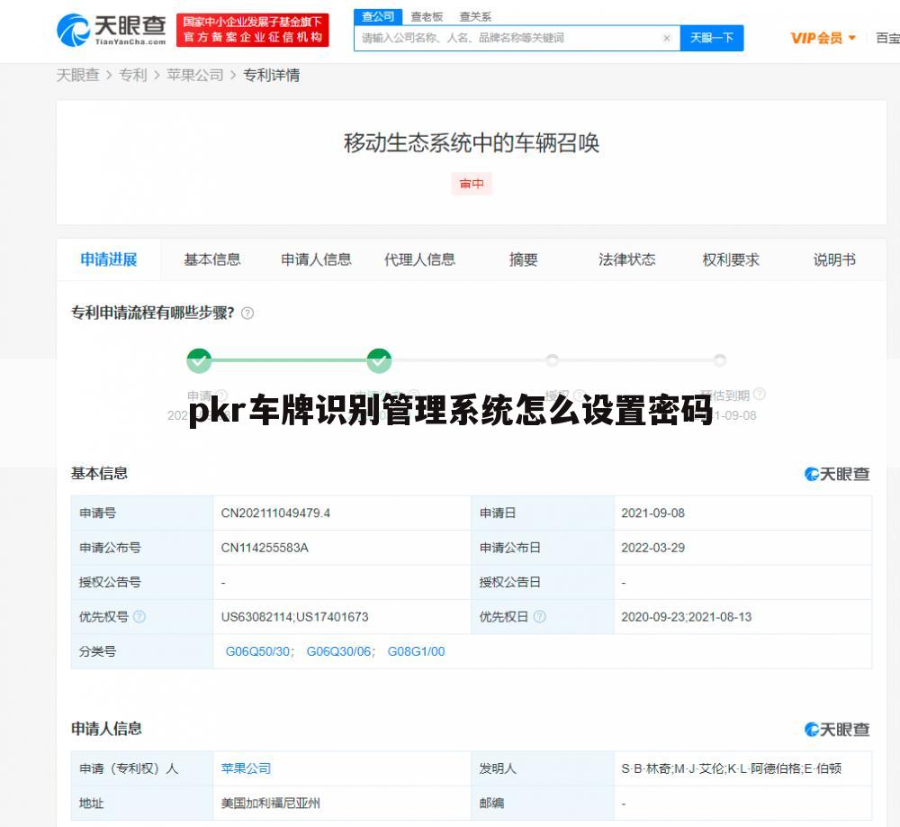
Task: Click the second green checkmark progress step
Action: pos(379,360)
